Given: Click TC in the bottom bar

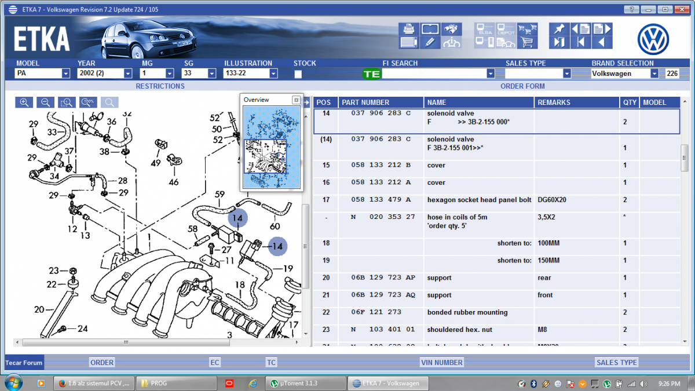Looking at the screenshot, I should tap(271, 363).
